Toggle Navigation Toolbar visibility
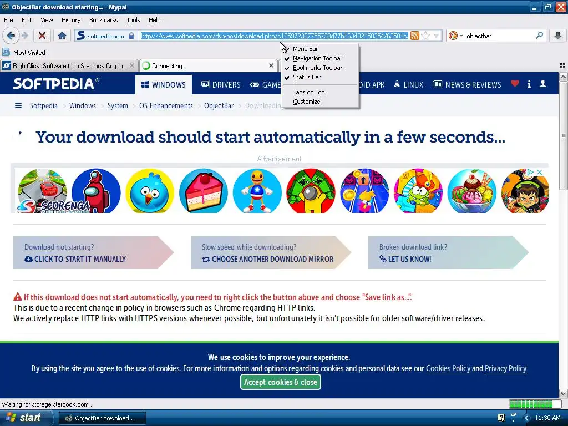The image size is (568, 426). pos(320,58)
